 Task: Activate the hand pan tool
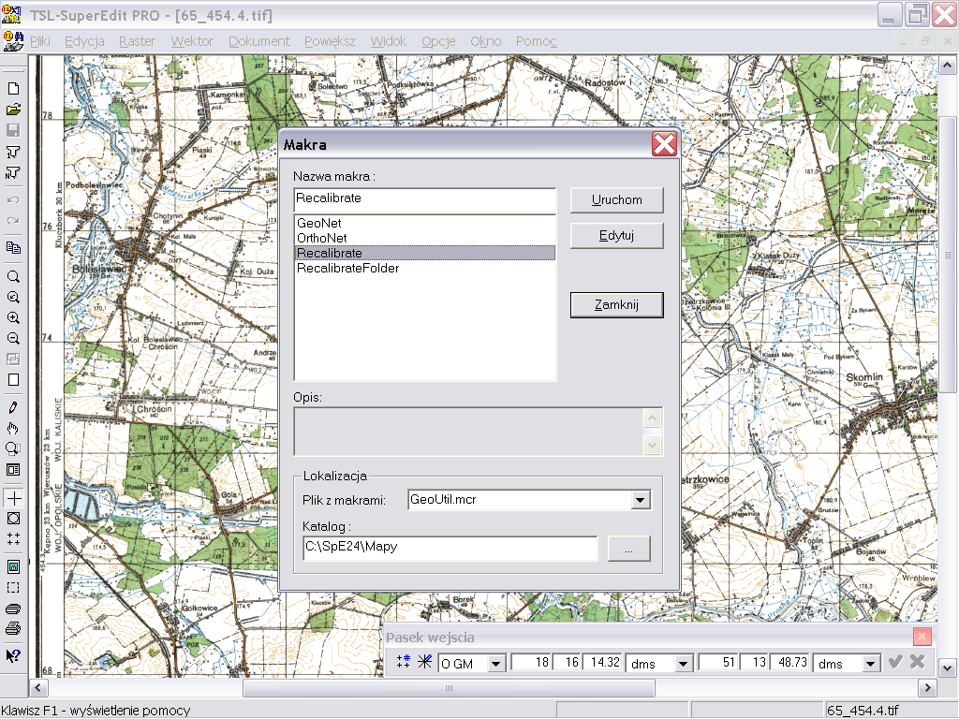(x=13, y=429)
